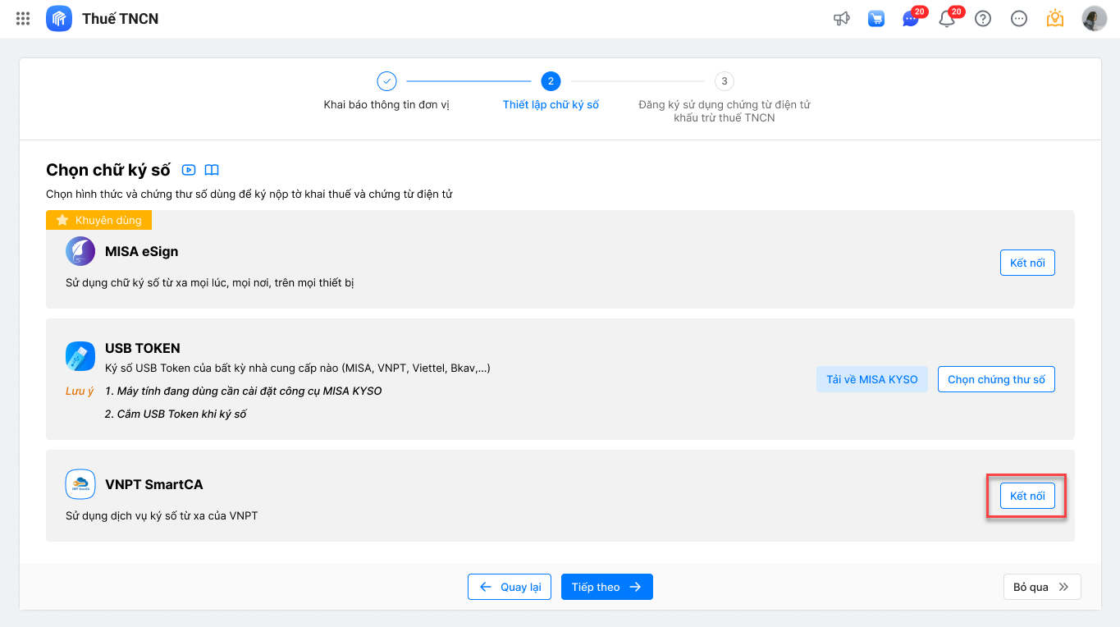Open the more options ellipsis icon
1120x627 pixels.
coord(1019,18)
